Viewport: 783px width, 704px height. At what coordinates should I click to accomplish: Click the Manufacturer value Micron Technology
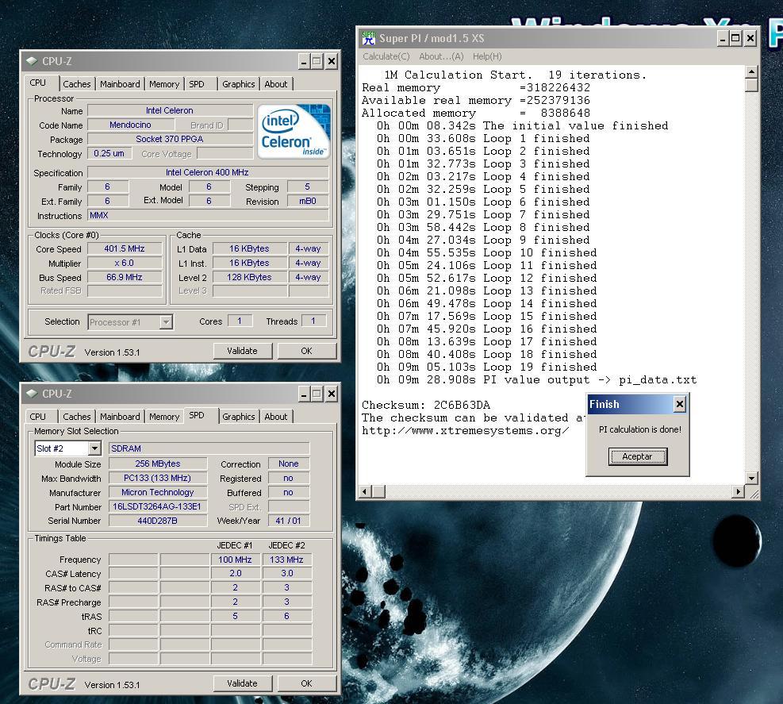158,492
